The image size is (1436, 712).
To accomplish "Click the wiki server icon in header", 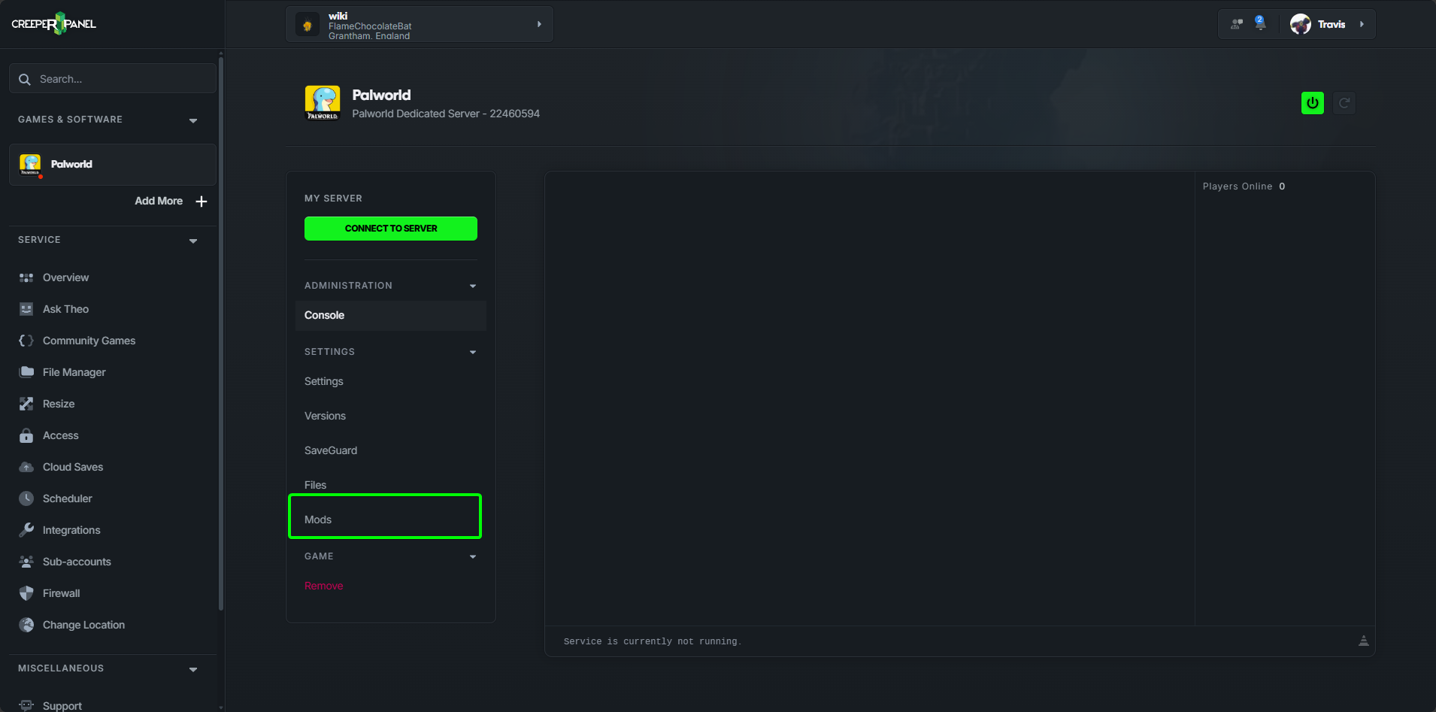I will coord(307,25).
